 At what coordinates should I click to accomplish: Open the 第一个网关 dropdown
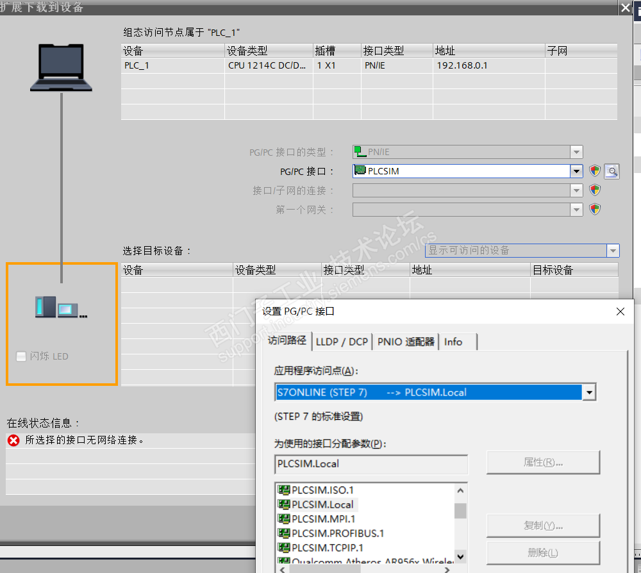tap(576, 210)
